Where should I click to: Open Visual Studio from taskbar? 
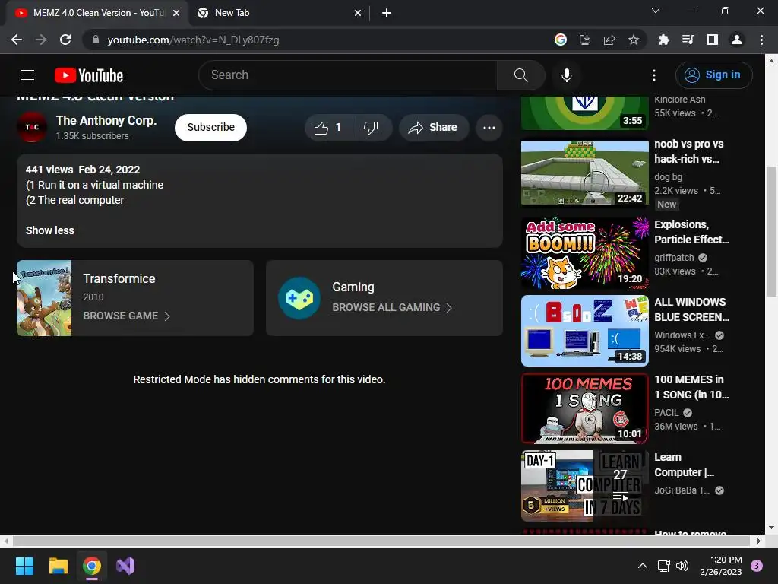[x=125, y=566]
